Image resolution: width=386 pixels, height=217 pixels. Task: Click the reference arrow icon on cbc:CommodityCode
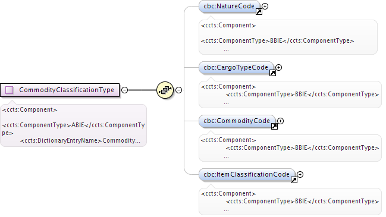point(274,127)
